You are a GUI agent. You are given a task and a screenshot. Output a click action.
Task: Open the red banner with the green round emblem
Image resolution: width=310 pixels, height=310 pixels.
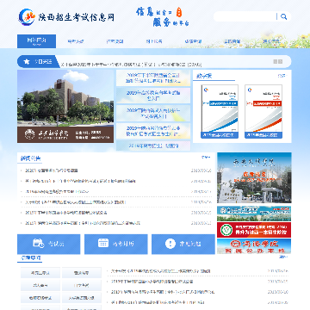254,230
